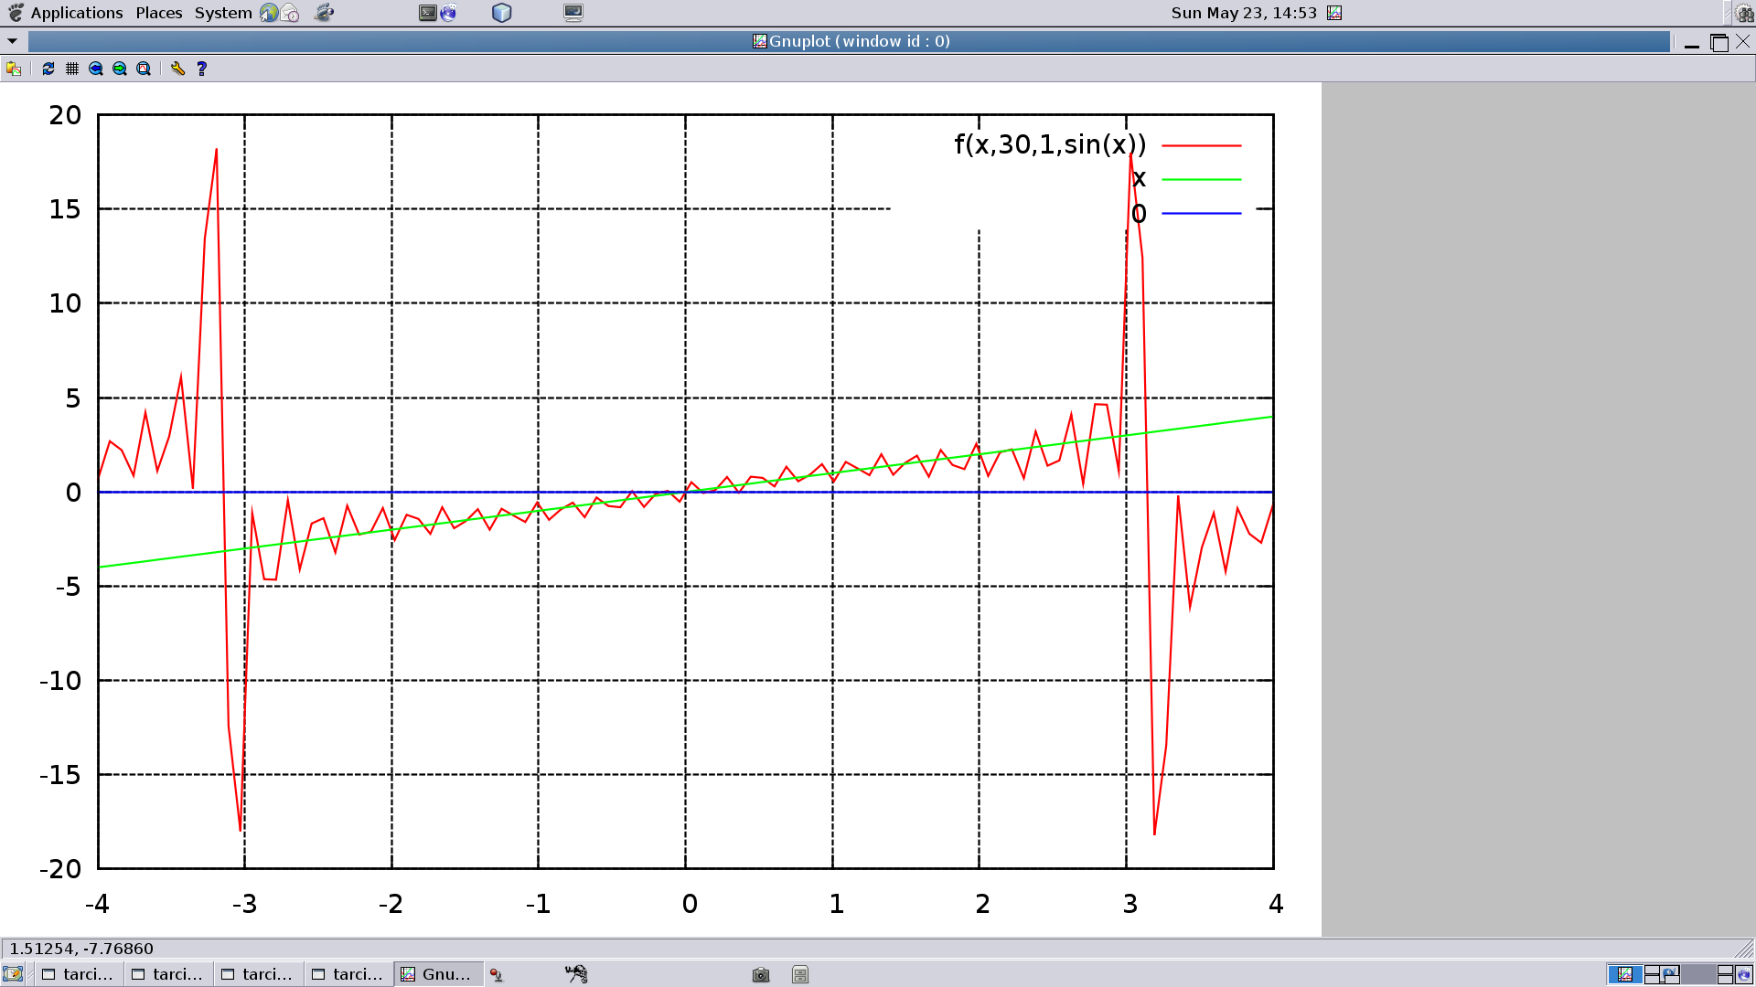Click the show desktop button
The image size is (1756, 987).
coord(13,974)
